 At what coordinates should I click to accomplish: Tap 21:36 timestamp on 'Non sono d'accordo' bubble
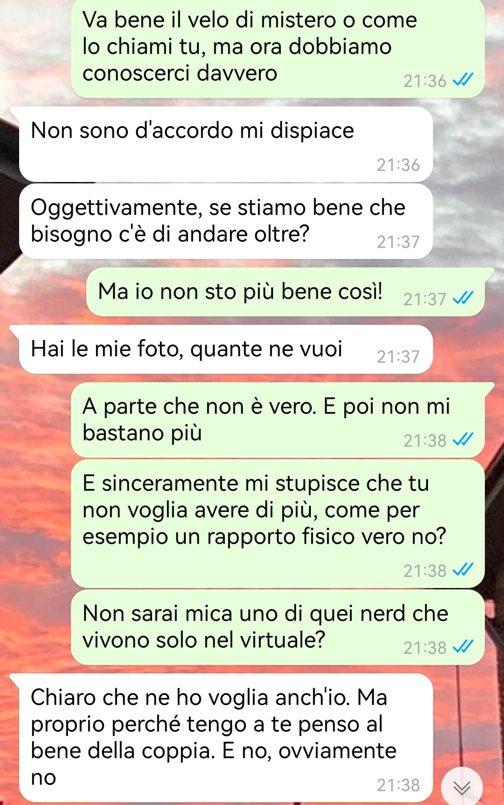click(398, 165)
